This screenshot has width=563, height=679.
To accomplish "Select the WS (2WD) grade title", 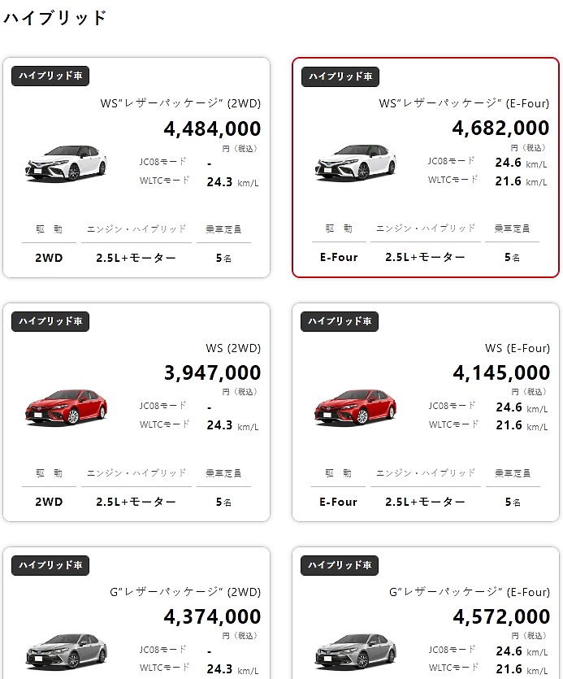I will coord(233,348).
